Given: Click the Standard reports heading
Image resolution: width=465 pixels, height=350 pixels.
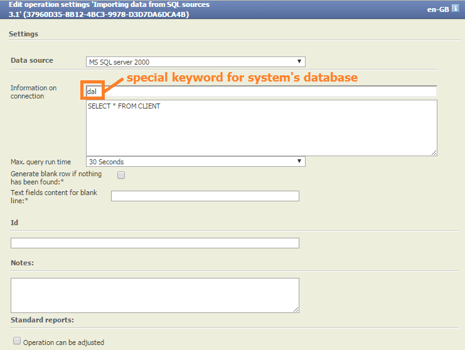Looking at the screenshot, I should (x=42, y=320).
